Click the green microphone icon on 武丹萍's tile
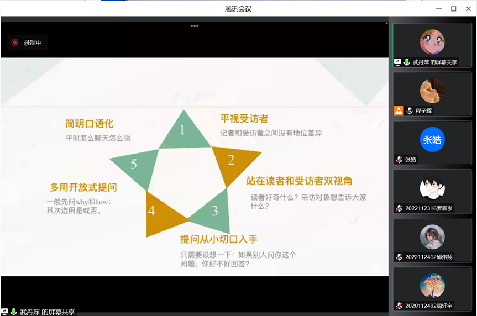 (407, 62)
